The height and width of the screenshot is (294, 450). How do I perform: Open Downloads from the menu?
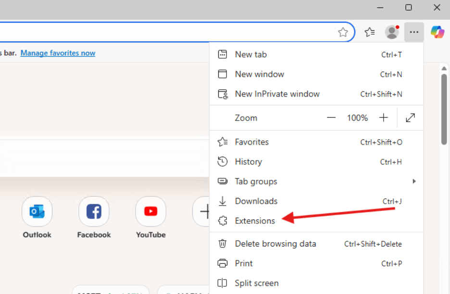click(256, 201)
